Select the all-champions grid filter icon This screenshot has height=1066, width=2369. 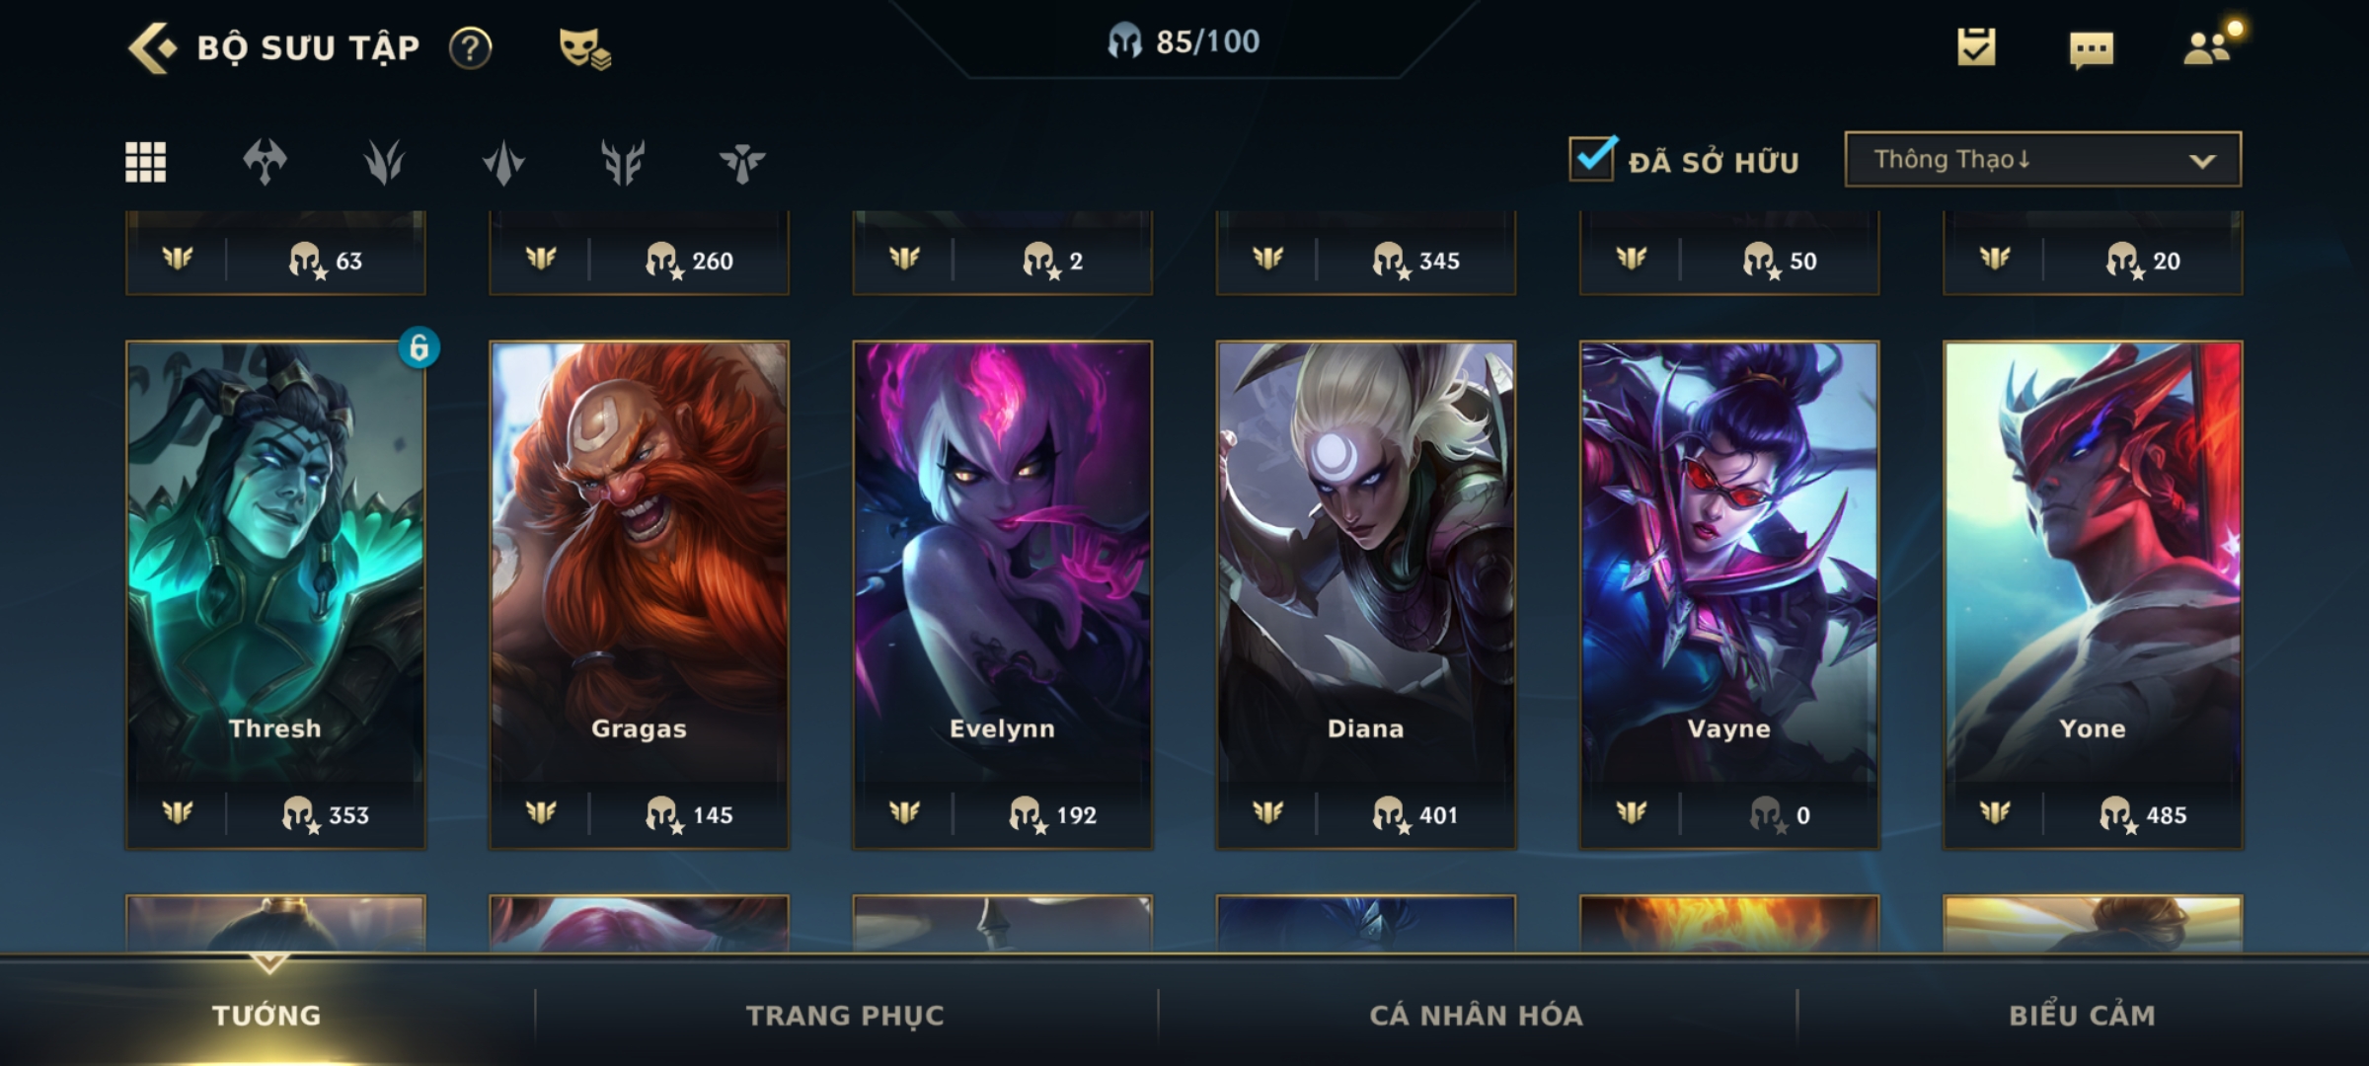(x=145, y=162)
